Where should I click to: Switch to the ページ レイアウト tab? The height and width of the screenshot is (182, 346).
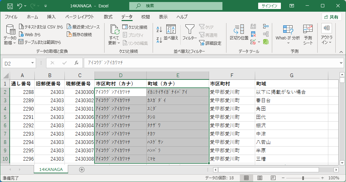pyautogui.click(x=79, y=17)
